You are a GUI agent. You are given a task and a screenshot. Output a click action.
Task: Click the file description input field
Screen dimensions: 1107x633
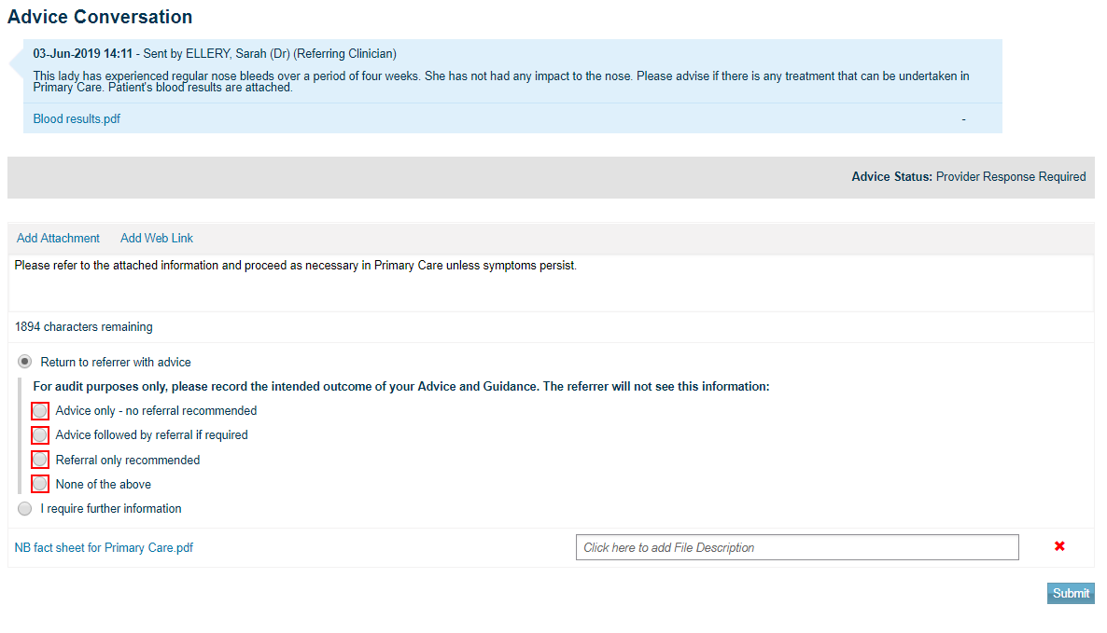tap(797, 548)
